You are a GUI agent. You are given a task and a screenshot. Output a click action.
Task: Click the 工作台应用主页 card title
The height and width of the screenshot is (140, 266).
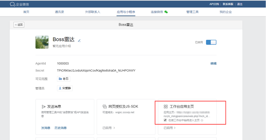pos(182,106)
